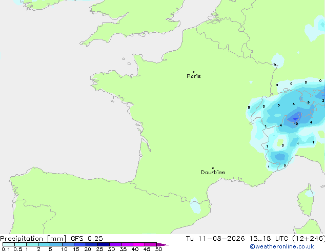Pick the 45 to 50 mm magenta swatch
325x251 pixels.
(151, 244)
